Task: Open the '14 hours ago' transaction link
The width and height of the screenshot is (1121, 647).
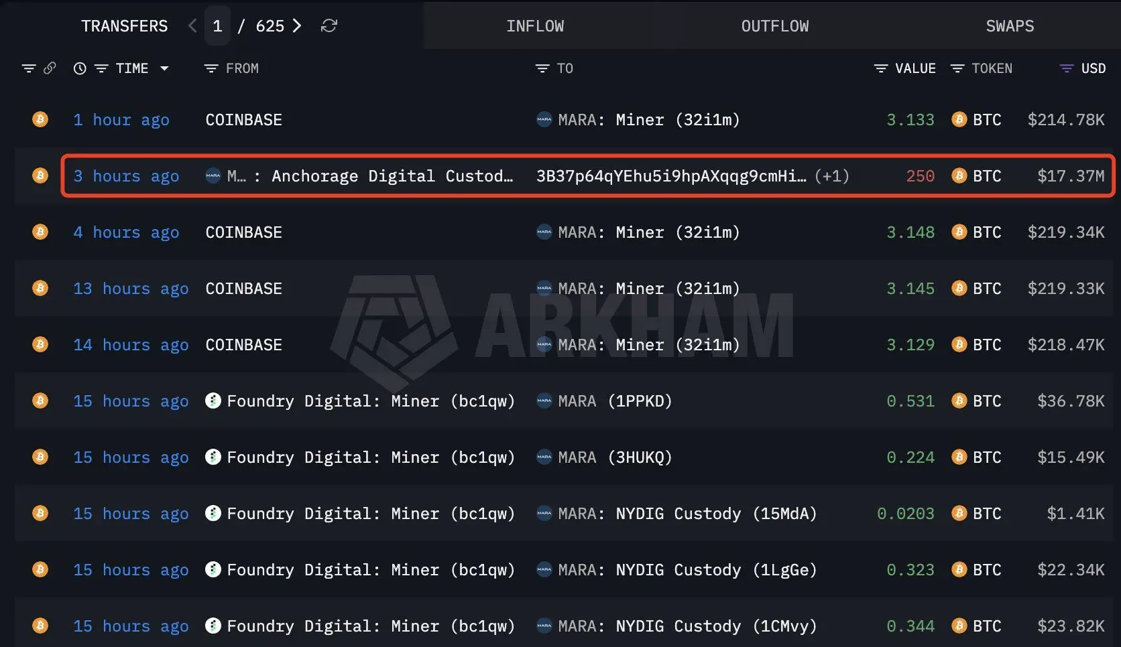Action: point(131,345)
